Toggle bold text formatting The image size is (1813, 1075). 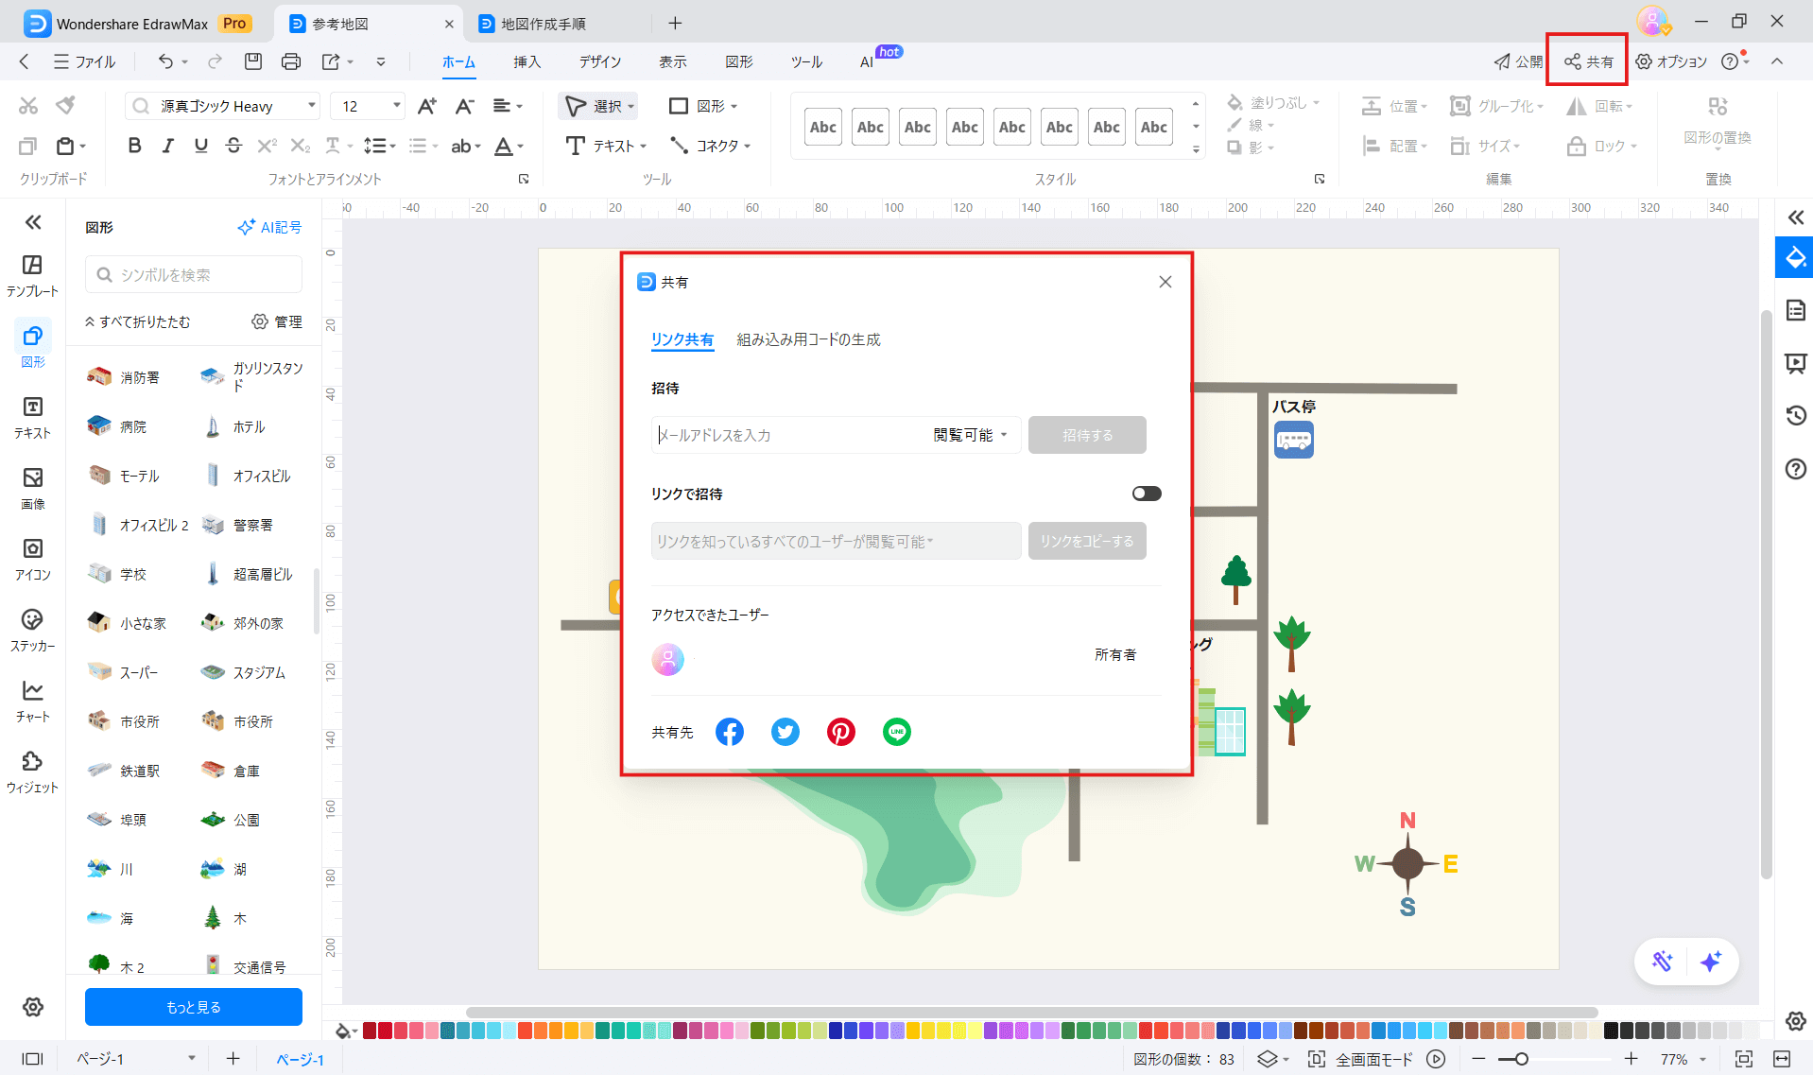pos(134,146)
